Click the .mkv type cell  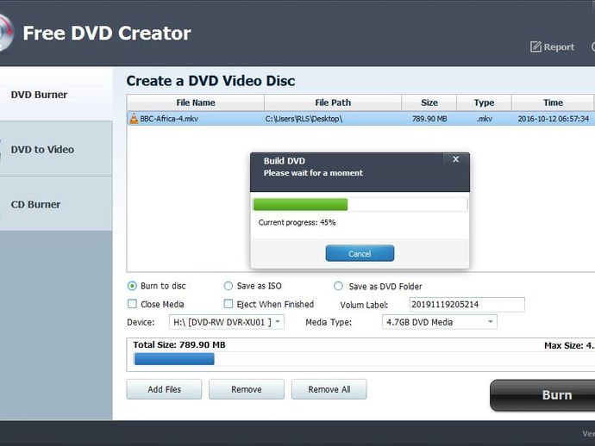coord(485,119)
